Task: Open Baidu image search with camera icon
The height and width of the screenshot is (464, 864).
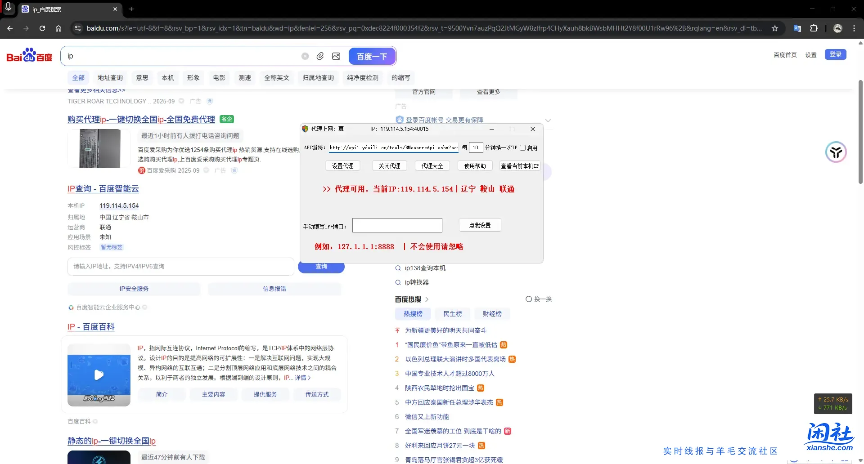Action: pos(336,56)
